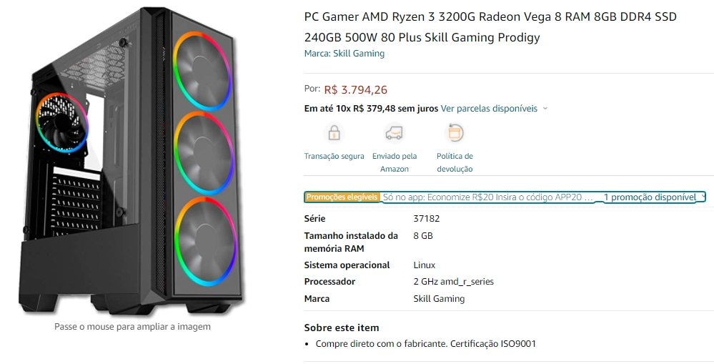Image resolution: width=714 pixels, height=364 pixels.
Task: Click Ver parcelas disponíveis link
Action: click(x=488, y=109)
